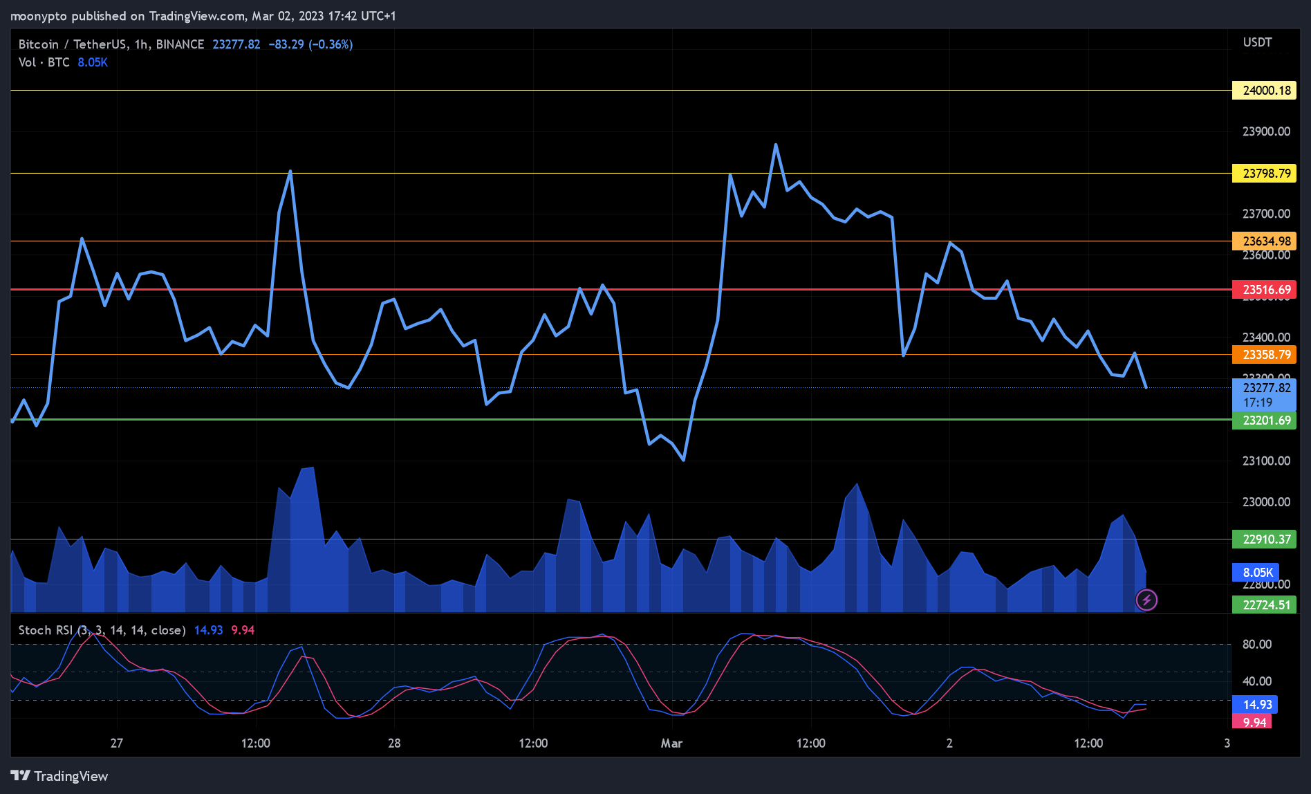
Task: Click the moonypto published header text
Action: [203, 16]
